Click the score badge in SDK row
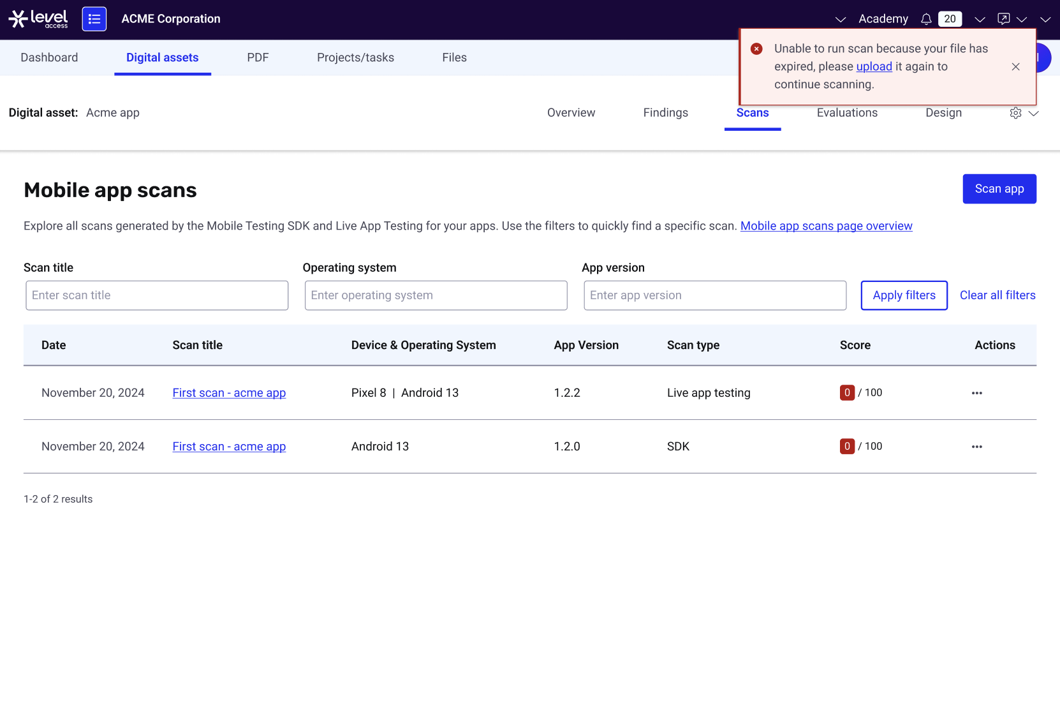Viewport: 1060px width, 712px height. coord(847,447)
